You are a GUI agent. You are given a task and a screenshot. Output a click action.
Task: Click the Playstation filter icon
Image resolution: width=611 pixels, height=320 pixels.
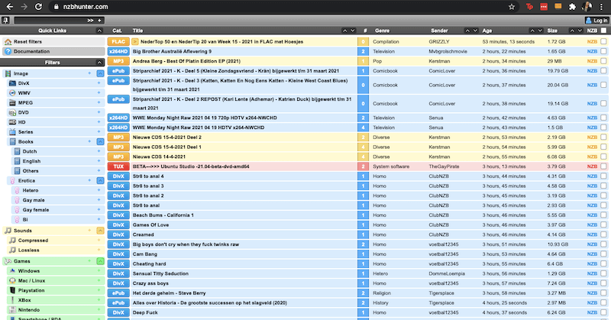point(12,290)
